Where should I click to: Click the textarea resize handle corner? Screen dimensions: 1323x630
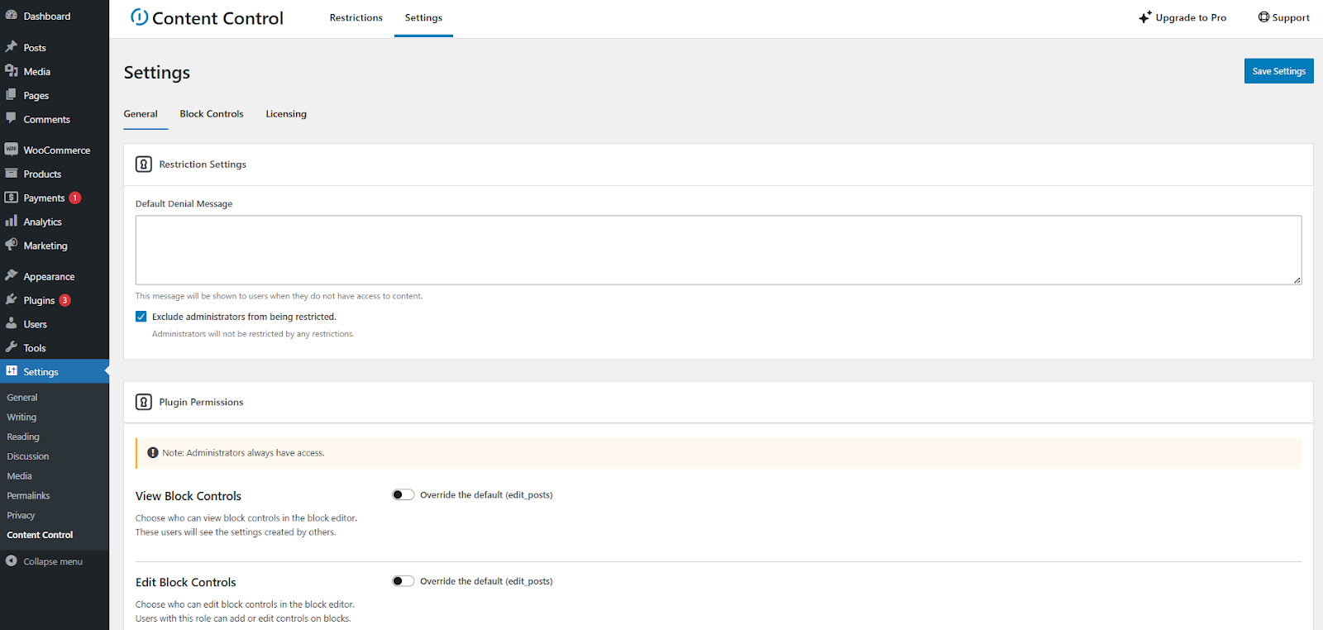[x=1297, y=280]
